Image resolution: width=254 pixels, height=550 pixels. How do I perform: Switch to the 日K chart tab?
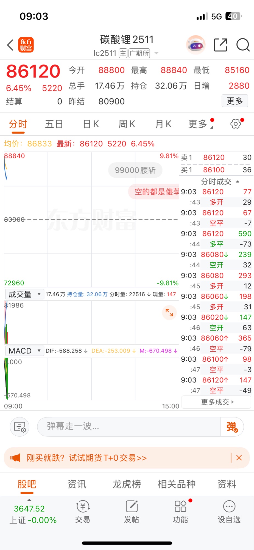click(91, 124)
